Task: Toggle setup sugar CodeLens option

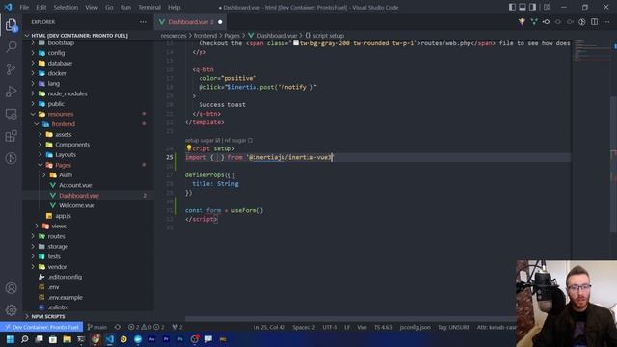Action: (202, 140)
